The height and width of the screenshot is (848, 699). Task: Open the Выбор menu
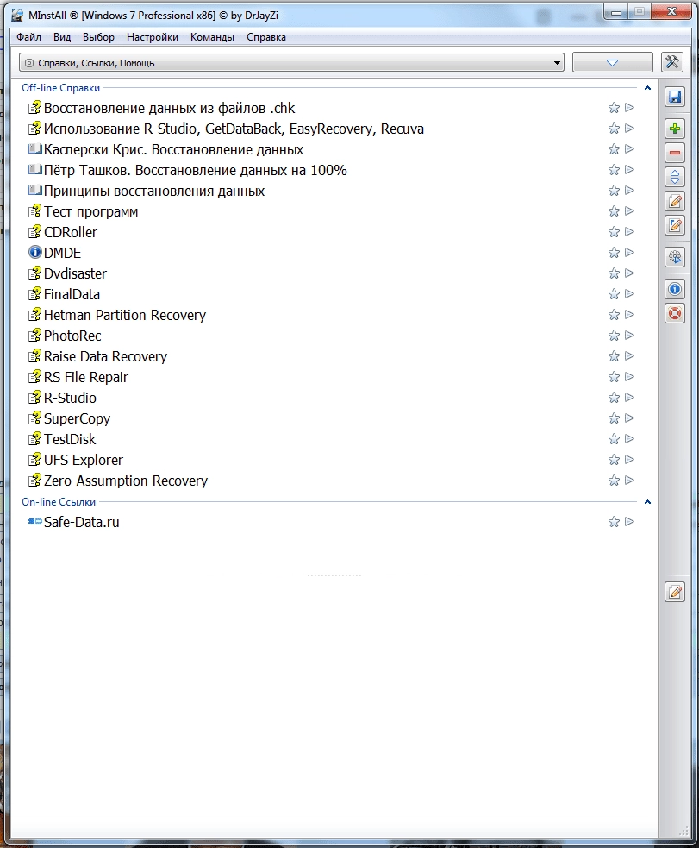pos(98,37)
